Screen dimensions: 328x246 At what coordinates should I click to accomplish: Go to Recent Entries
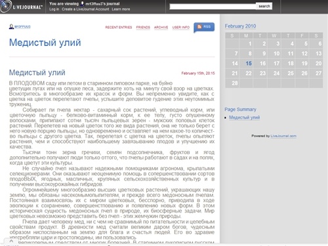click(119, 28)
